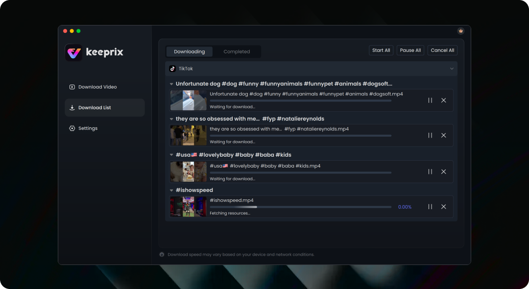This screenshot has height=289, width=529.
Task: Collapse the #ishowspeed group triangle
Action: [171, 190]
